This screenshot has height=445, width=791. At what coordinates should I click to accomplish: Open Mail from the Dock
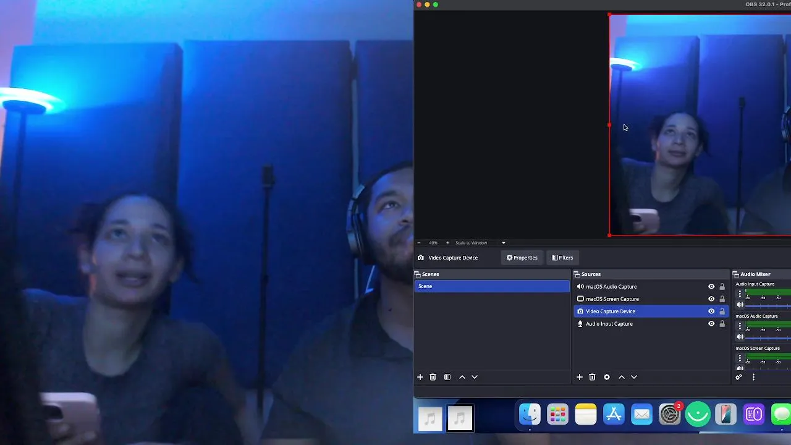[x=642, y=414]
